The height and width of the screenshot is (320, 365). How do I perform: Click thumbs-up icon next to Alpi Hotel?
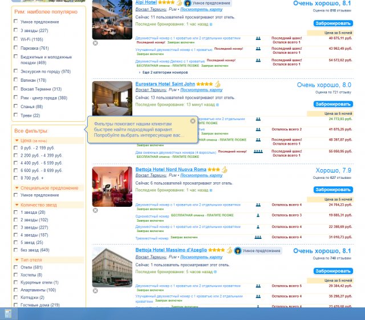point(179,2)
